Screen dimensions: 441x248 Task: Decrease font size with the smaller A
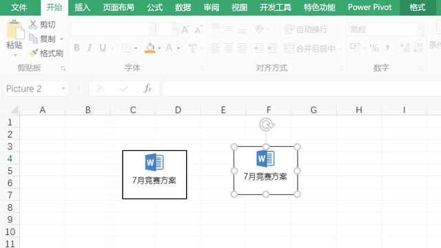pos(198,30)
